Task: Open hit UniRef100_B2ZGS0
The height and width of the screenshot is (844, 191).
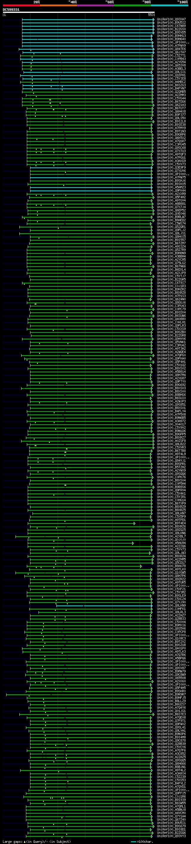Action: (171, 29)
